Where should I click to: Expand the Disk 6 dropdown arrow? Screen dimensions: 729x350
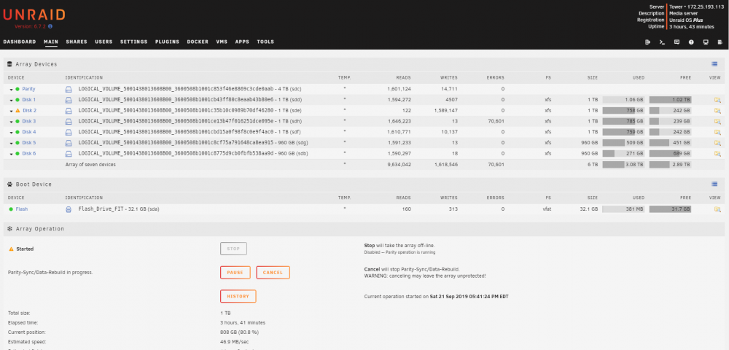pos(11,153)
